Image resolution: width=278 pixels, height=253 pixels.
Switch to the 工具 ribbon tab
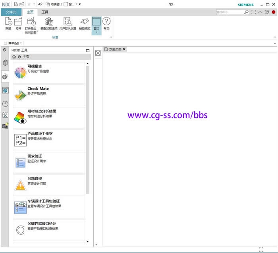point(45,12)
